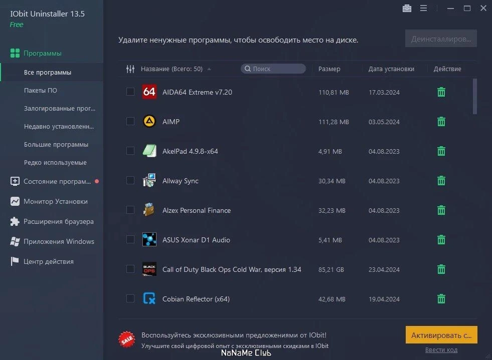Screen dimensions: 492x360
Task: Tick the AIDA64 Extreme v7.20 checkbox
Action: click(130, 92)
